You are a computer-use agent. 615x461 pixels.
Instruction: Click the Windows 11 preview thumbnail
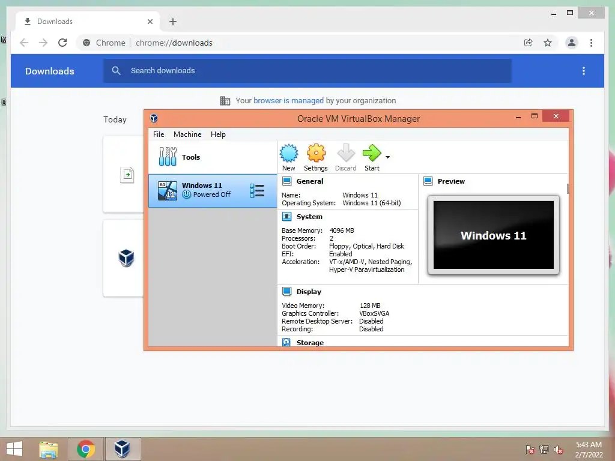coord(494,235)
